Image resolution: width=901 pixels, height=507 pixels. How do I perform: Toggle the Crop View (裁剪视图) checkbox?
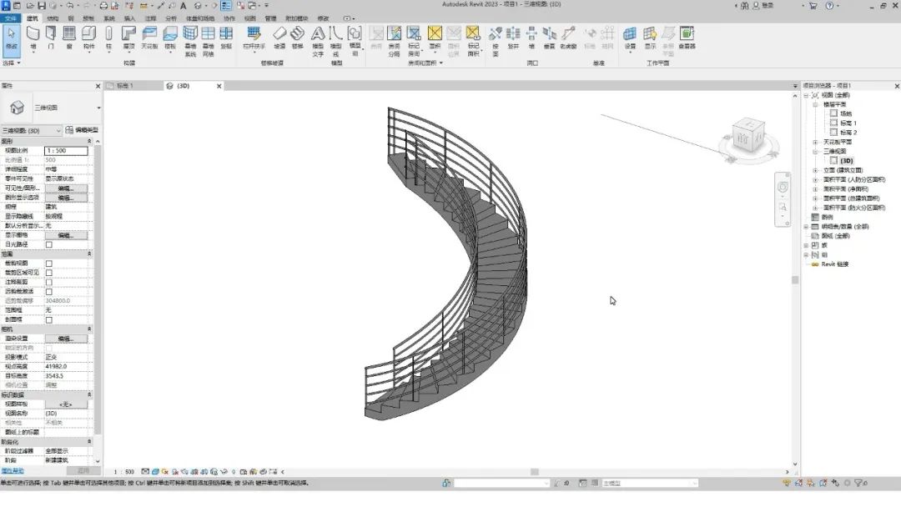[49, 264]
